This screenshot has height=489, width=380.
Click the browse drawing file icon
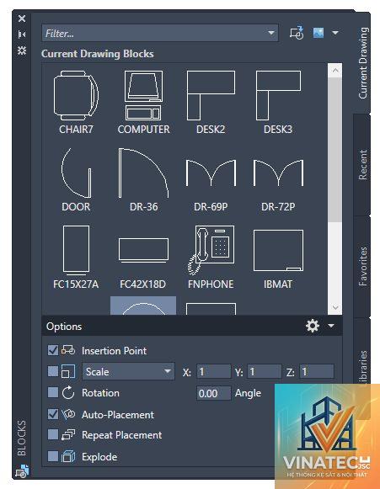pyautogui.click(x=297, y=33)
